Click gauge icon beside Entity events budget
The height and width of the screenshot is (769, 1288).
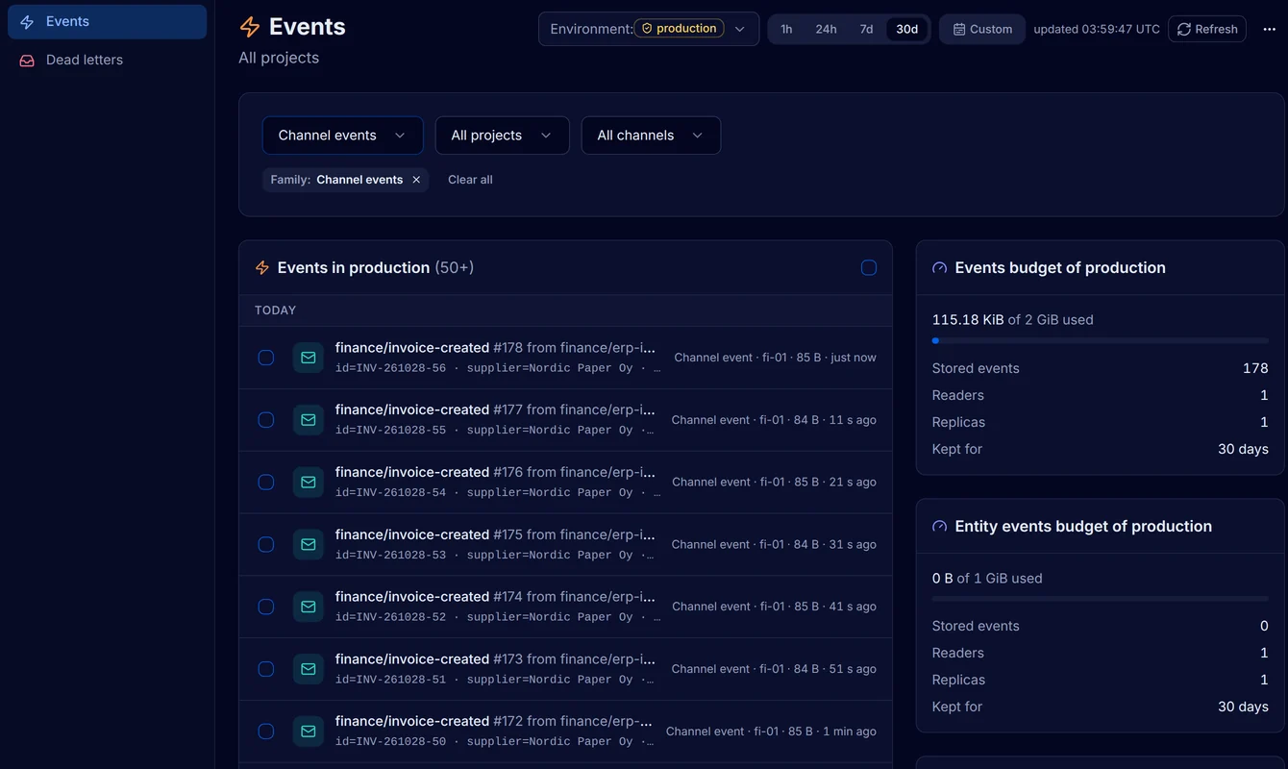point(940,527)
